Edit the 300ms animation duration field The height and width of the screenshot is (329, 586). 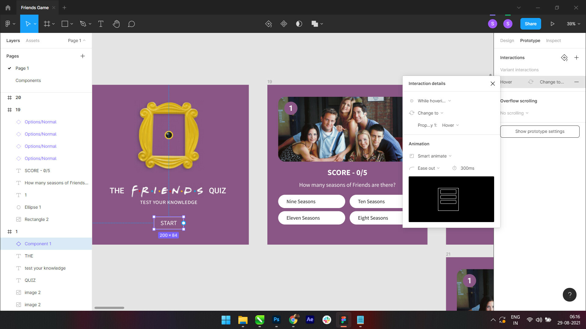pos(467,168)
